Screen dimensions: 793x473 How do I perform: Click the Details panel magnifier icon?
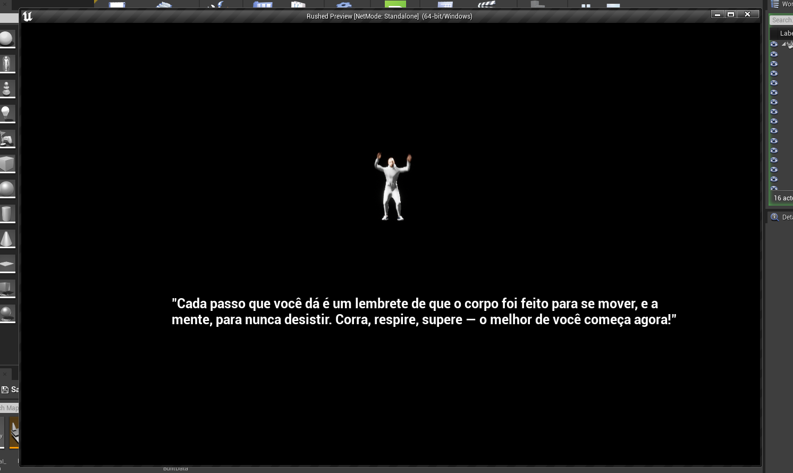(x=774, y=217)
